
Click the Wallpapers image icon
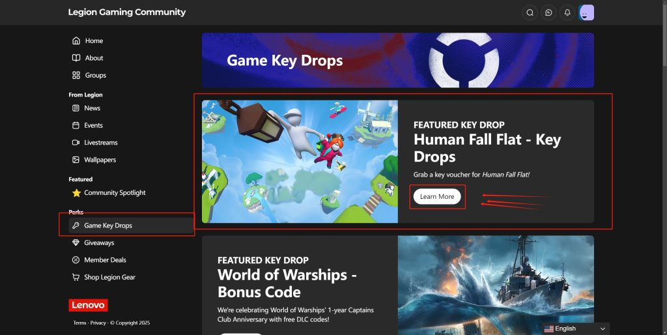pyautogui.click(x=76, y=160)
